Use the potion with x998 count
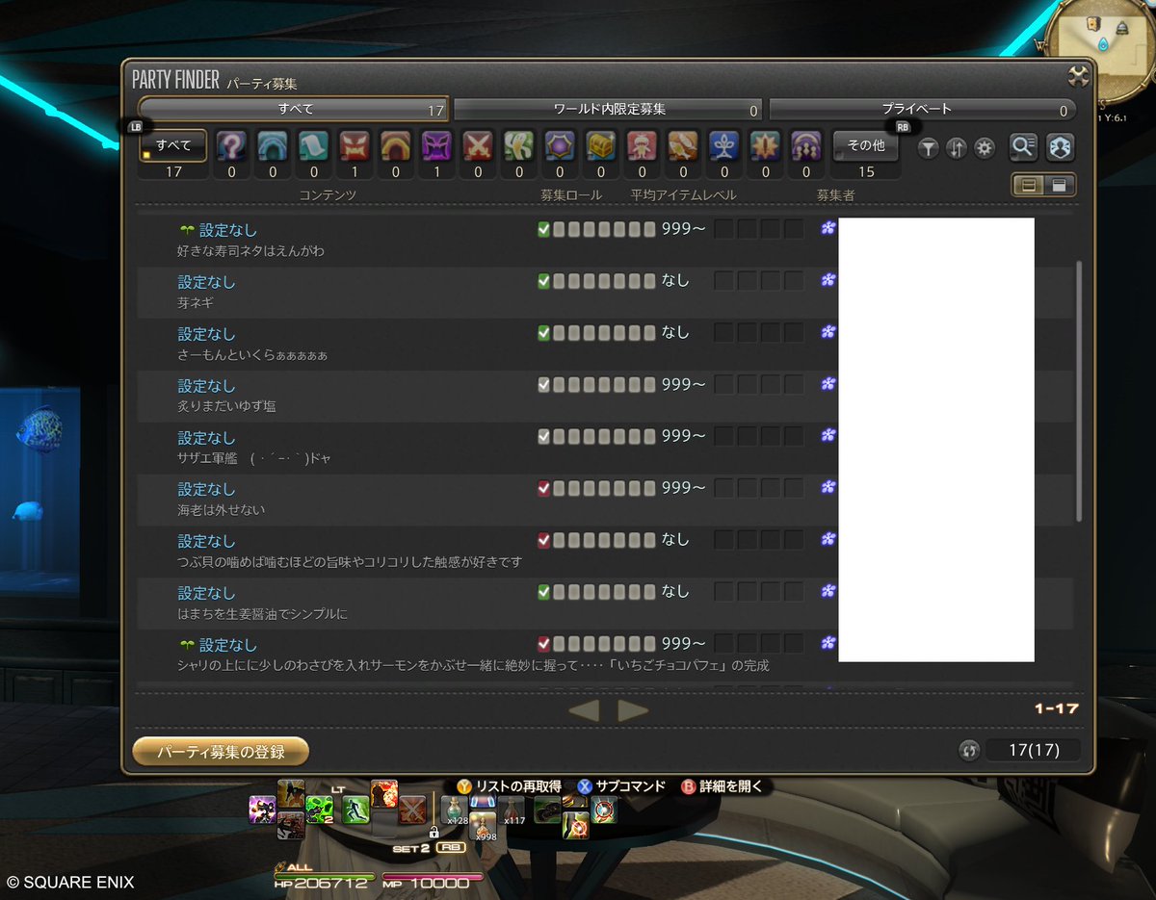This screenshot has width=1156, height=900. tap(482, 825)
